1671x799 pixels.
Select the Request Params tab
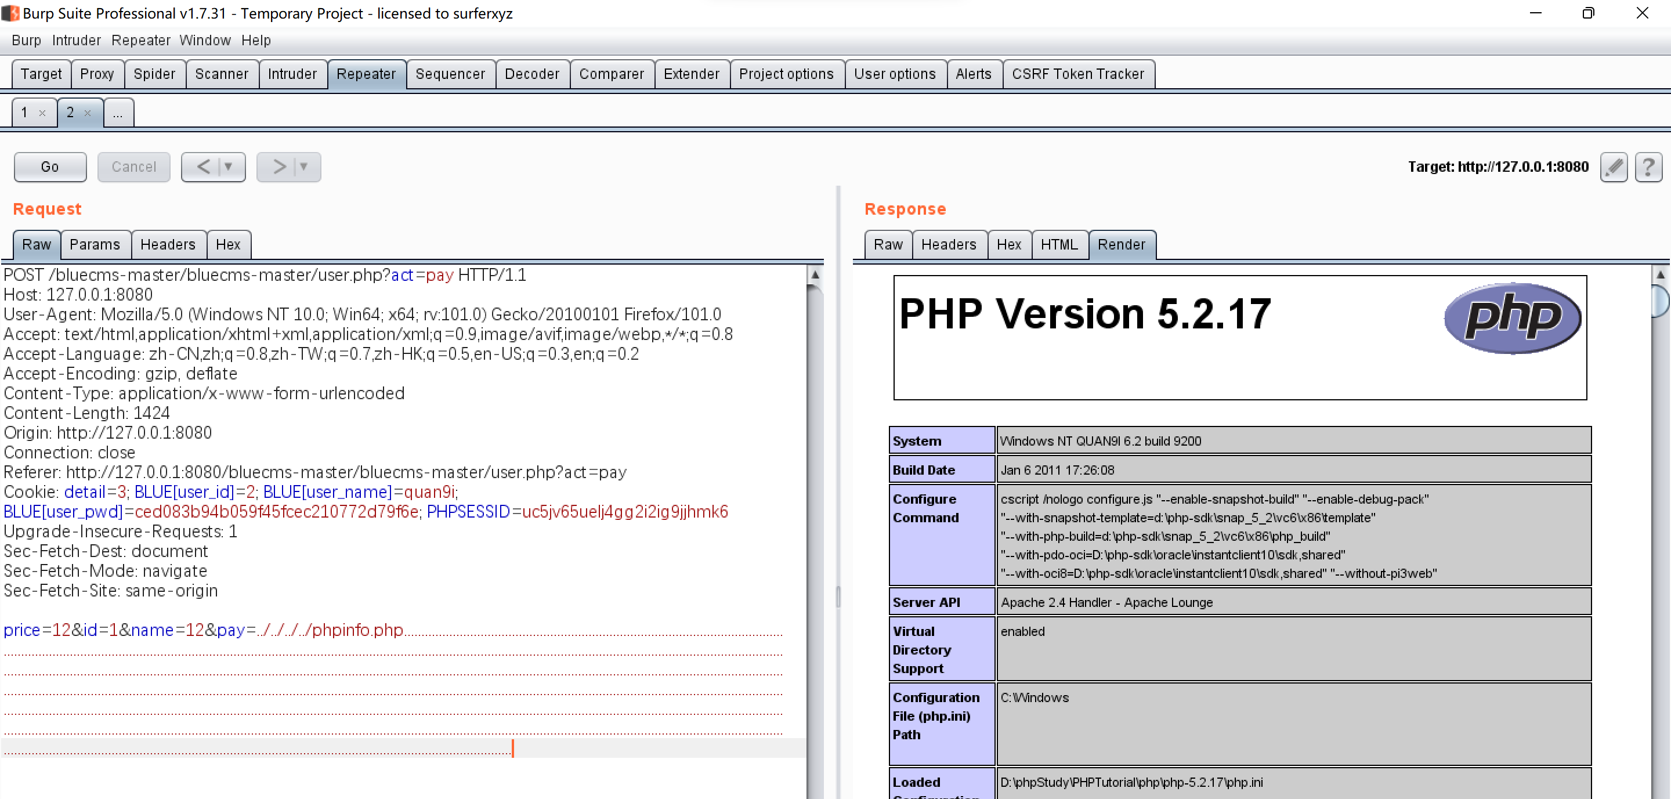[95, 244]
